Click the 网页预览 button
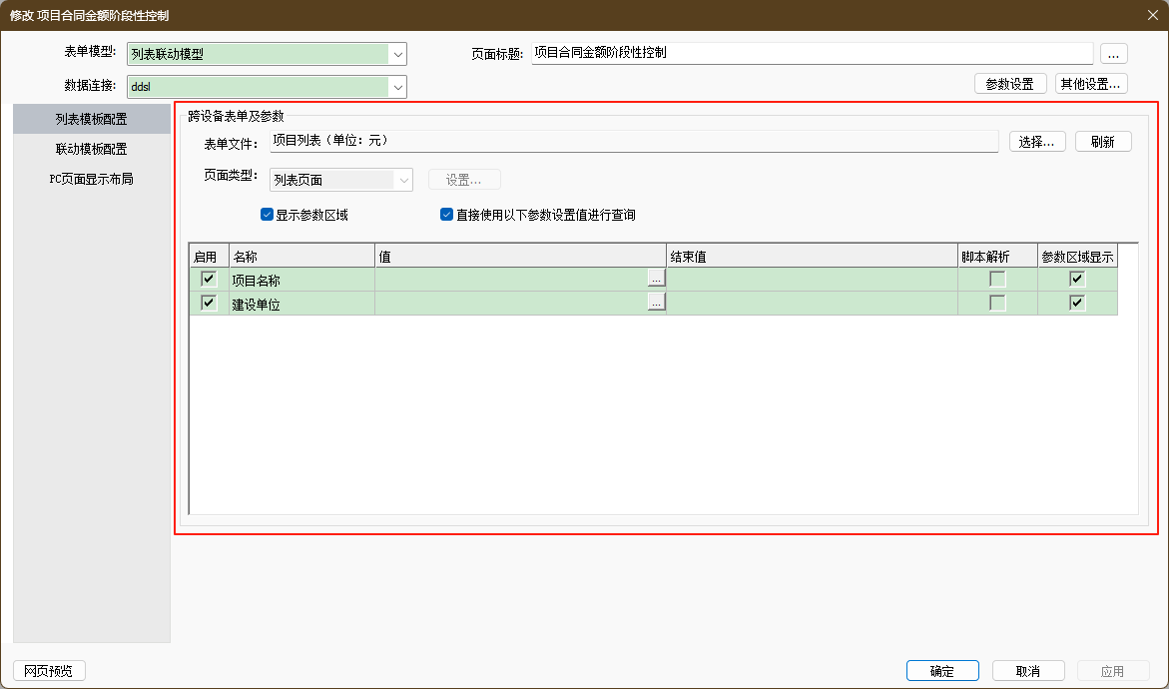The image size is (1169, 689). coord(49,671)
